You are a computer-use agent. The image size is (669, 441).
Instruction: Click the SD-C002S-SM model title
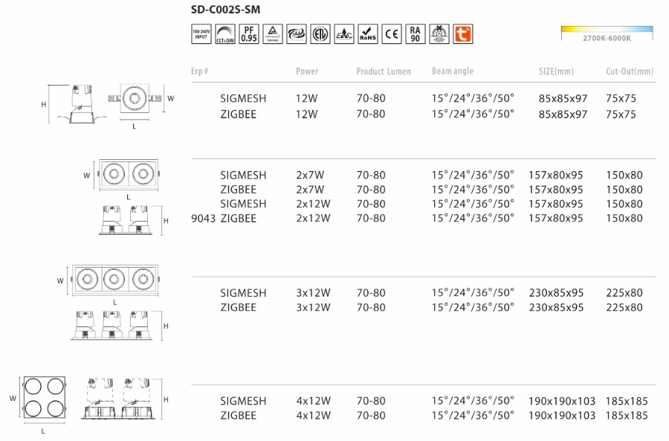(x=225, y=10)
